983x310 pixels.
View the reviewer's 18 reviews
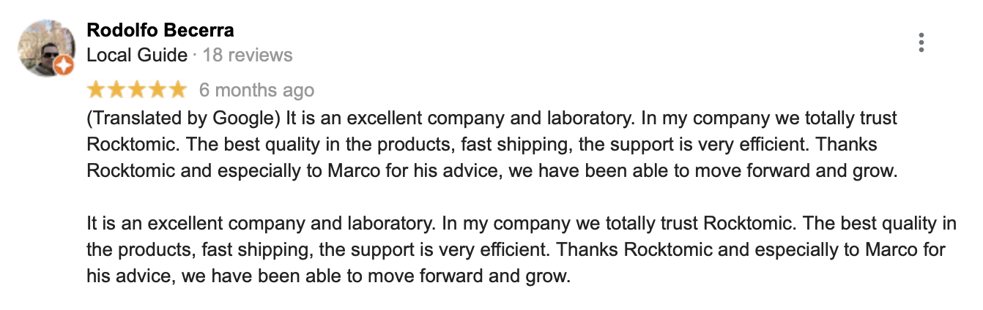pos(248,55)
